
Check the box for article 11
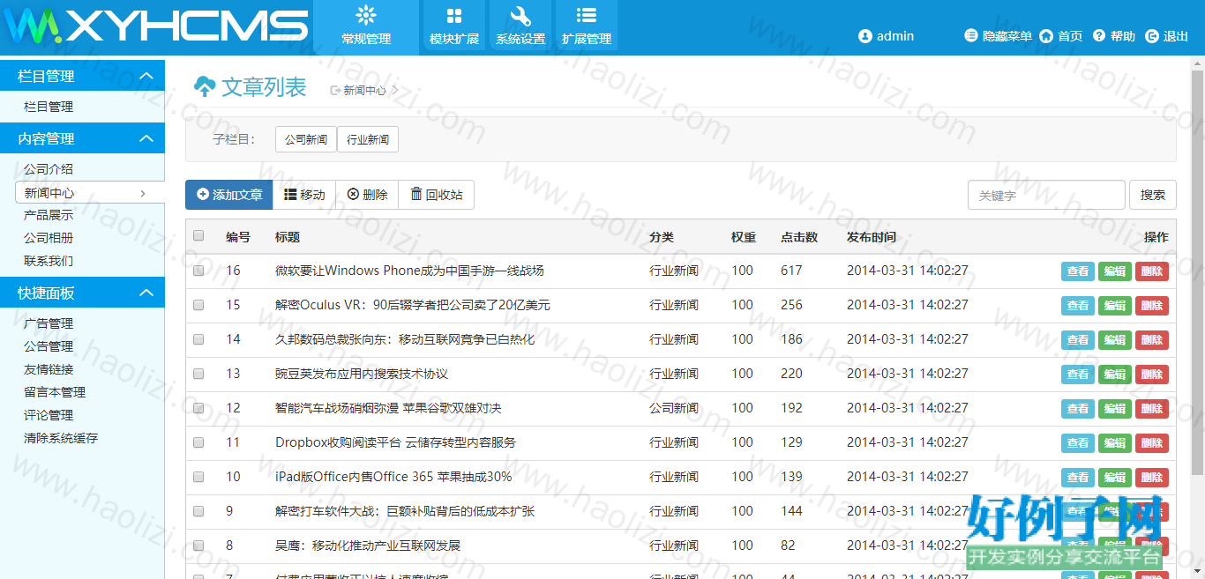pyautogui.click(x=198, y=442)
